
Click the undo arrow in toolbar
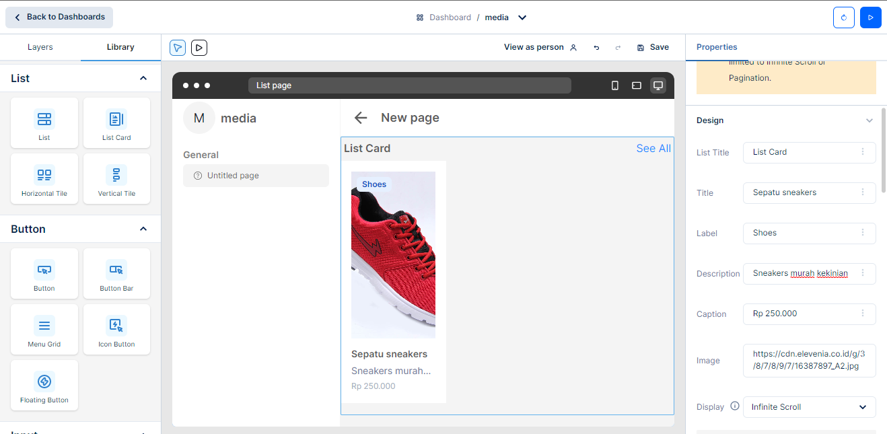596,48
